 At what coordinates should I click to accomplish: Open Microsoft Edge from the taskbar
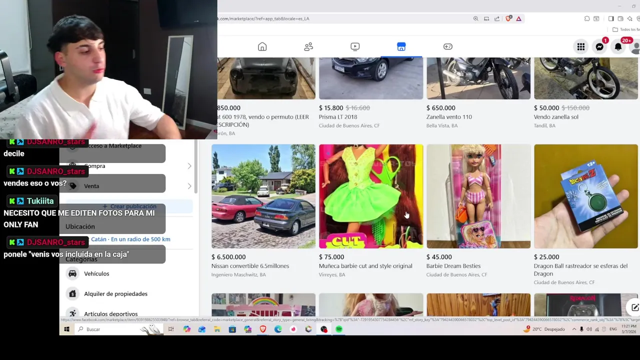click(278, 329)
